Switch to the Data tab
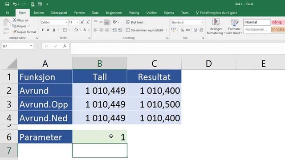This screenshot has height=160, width=285. point(95,13)
